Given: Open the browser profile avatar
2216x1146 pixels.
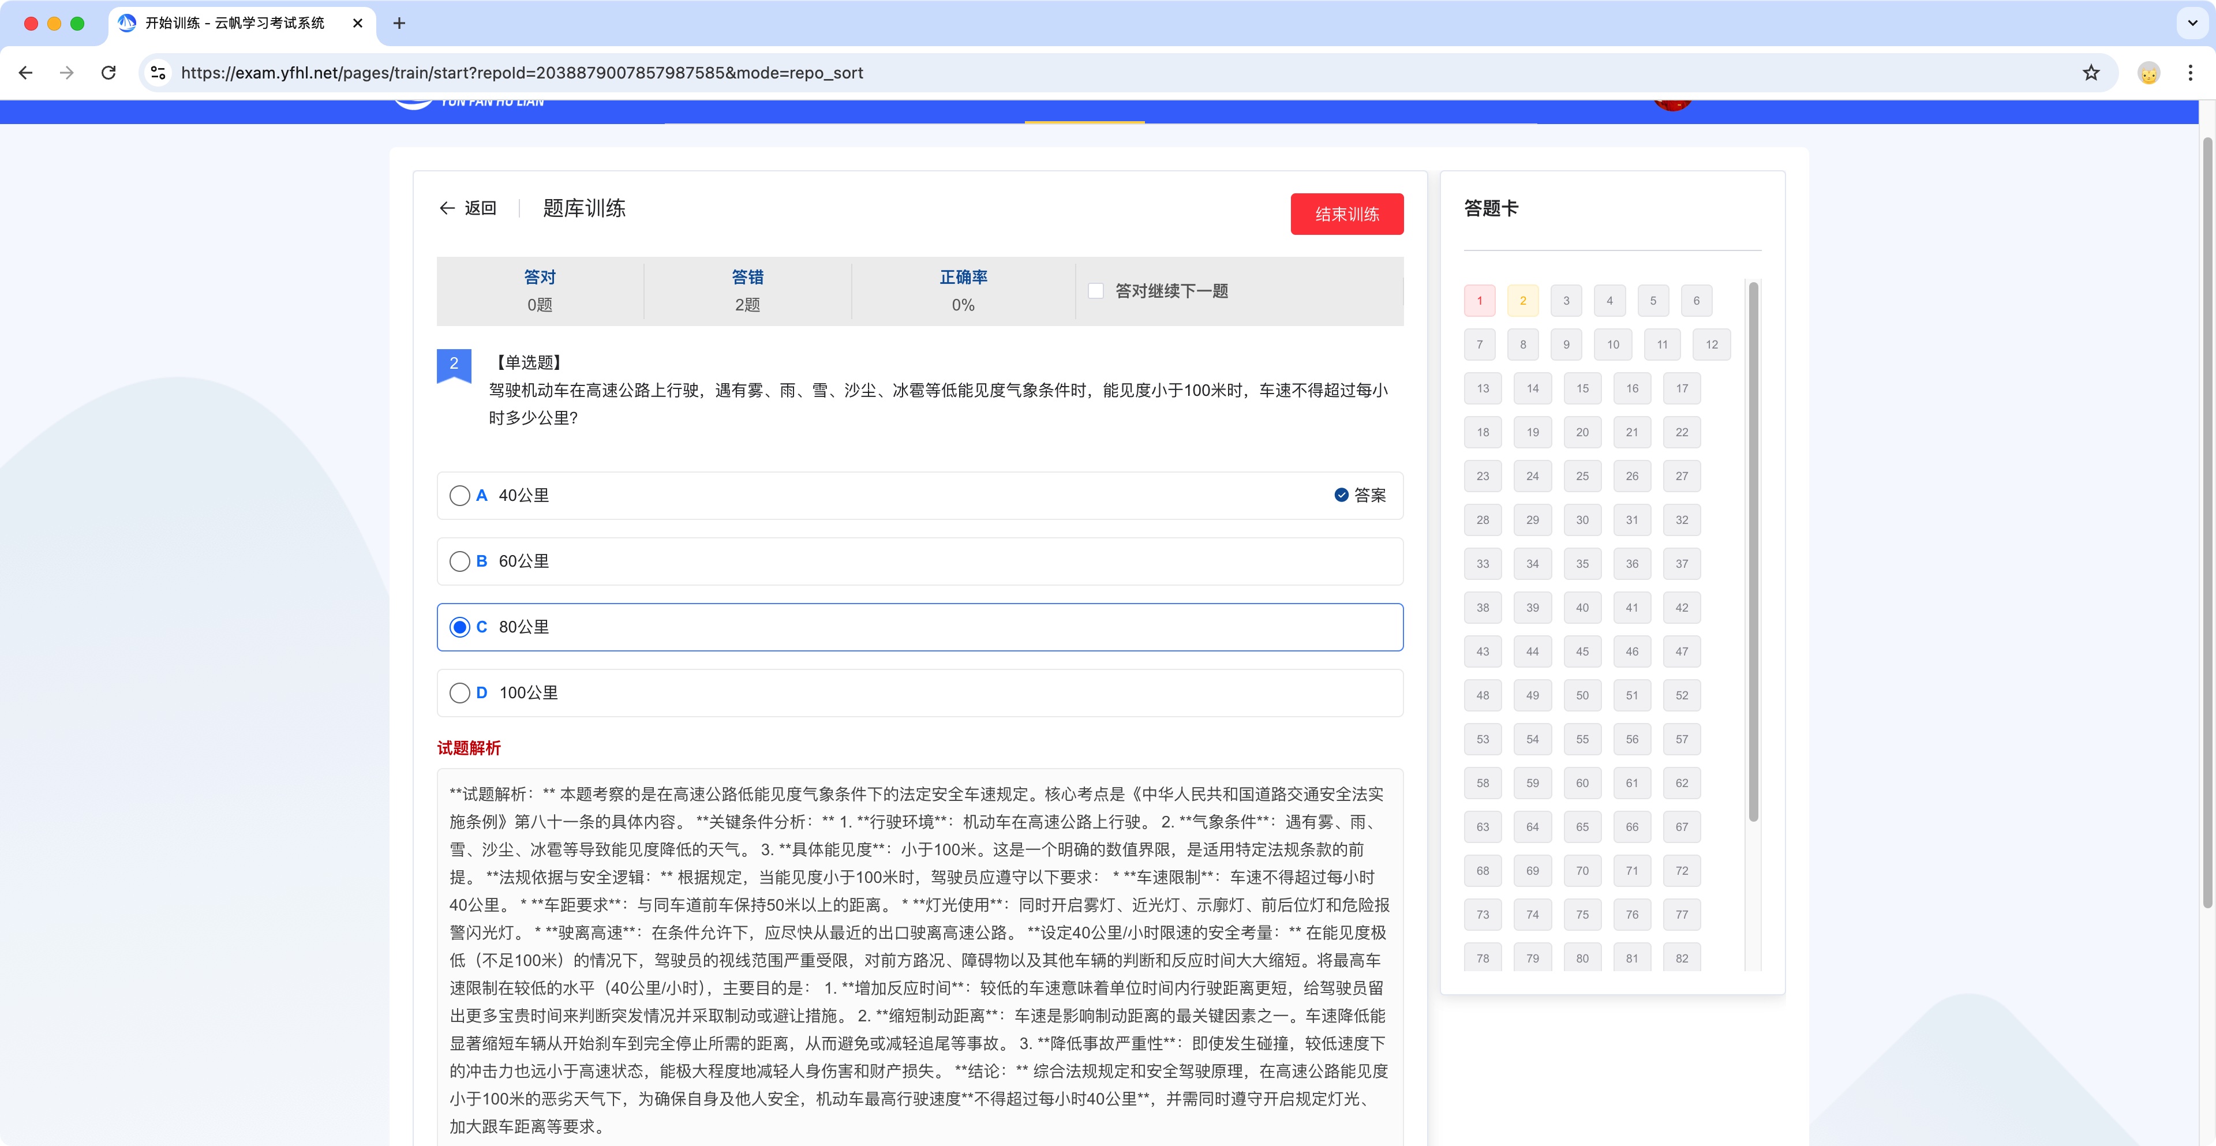Looking at the screenshot, I should [x=2148, y=73].
